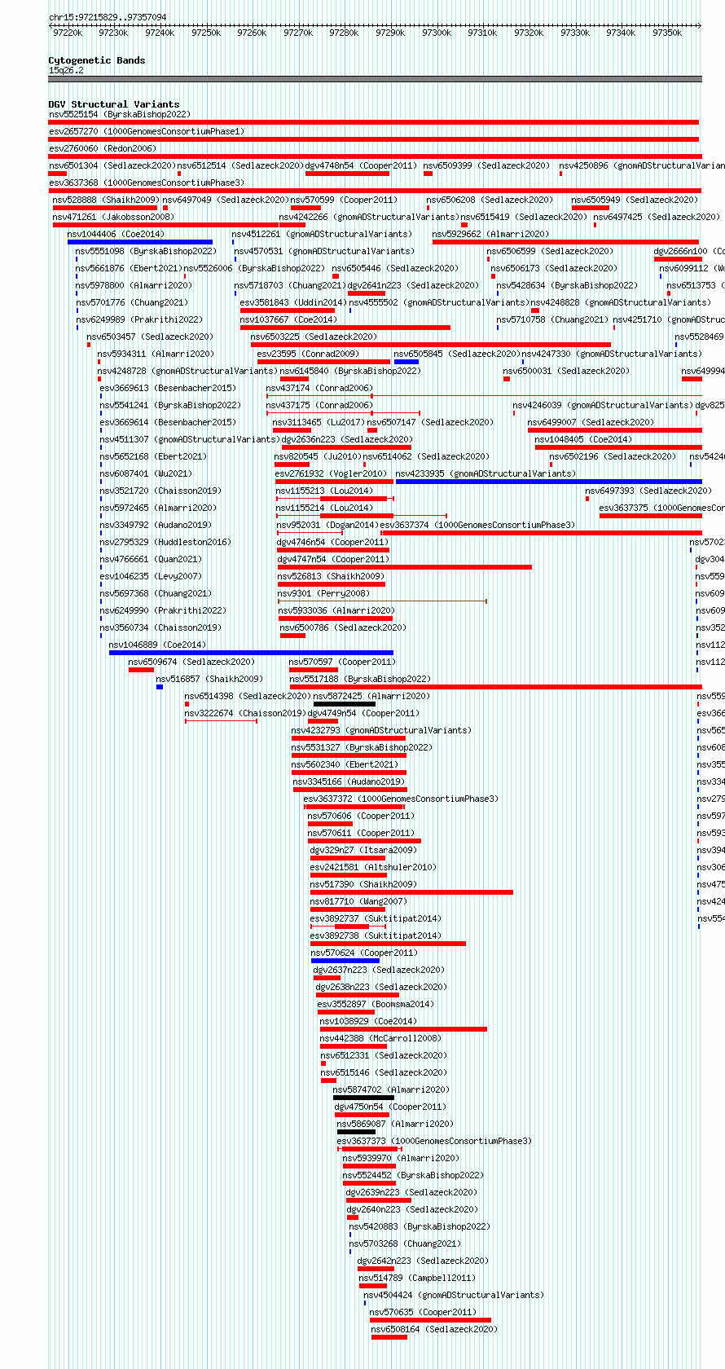
Task: Click the small blue glyph under nsv516857
Action: (x=160, y=687)
